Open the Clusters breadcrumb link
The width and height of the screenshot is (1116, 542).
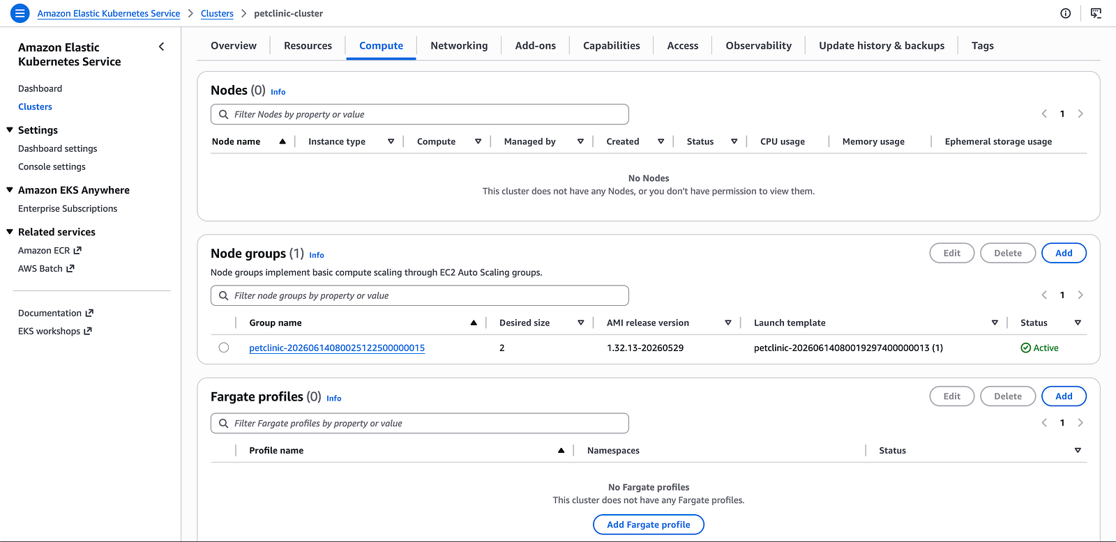click(x=217, y=13)
